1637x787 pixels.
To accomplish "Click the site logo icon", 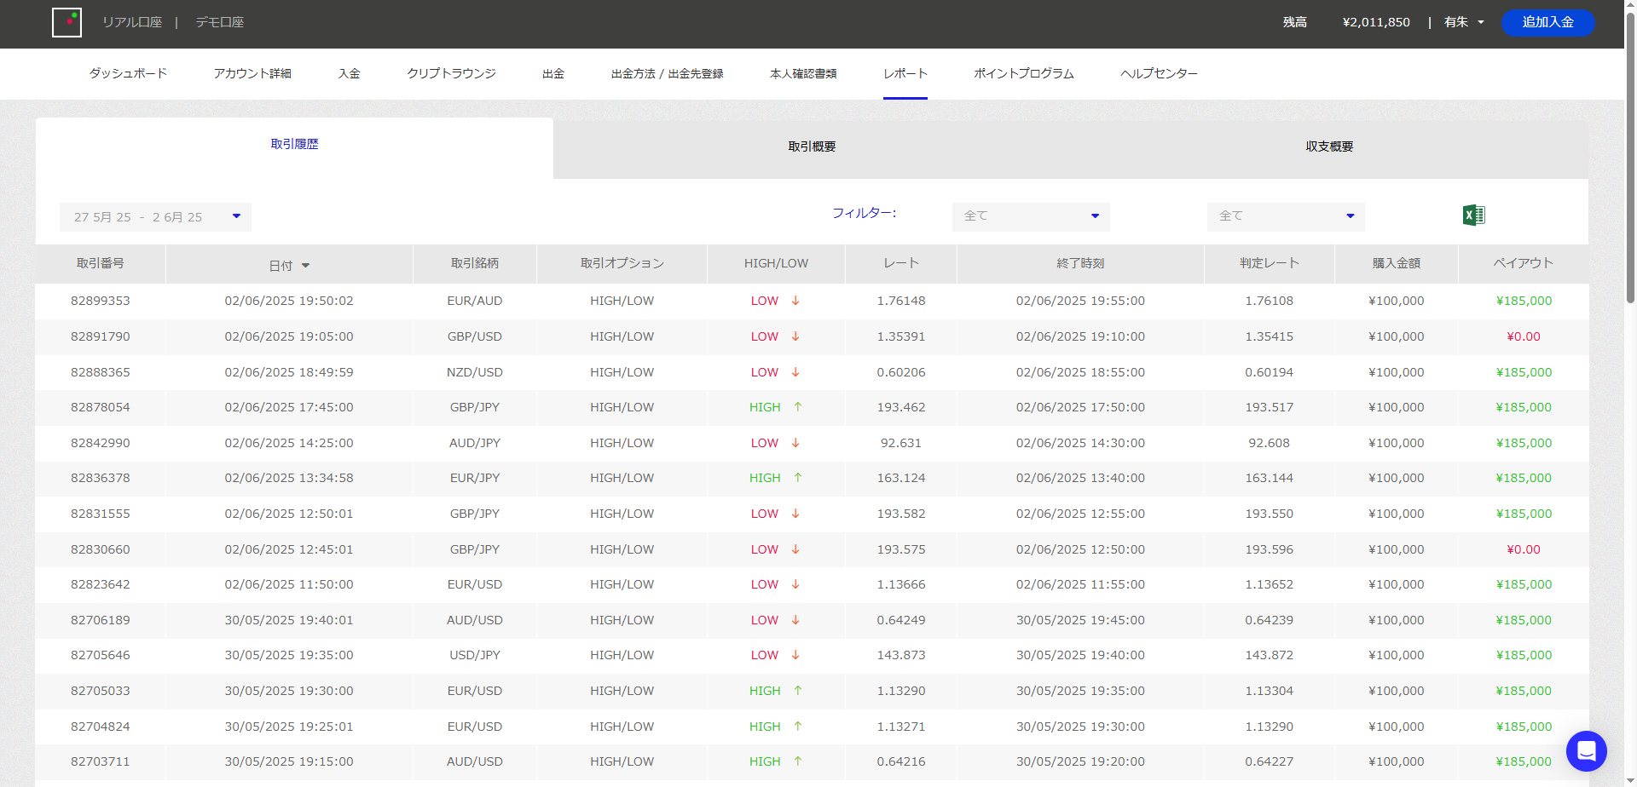I will pyautogui.click(x=67, y=23).
